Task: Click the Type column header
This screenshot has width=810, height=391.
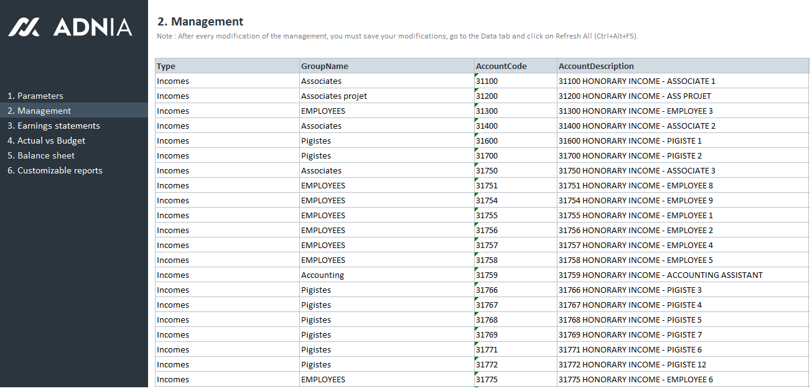Action: pyautogui.click(x=166, y=66)
